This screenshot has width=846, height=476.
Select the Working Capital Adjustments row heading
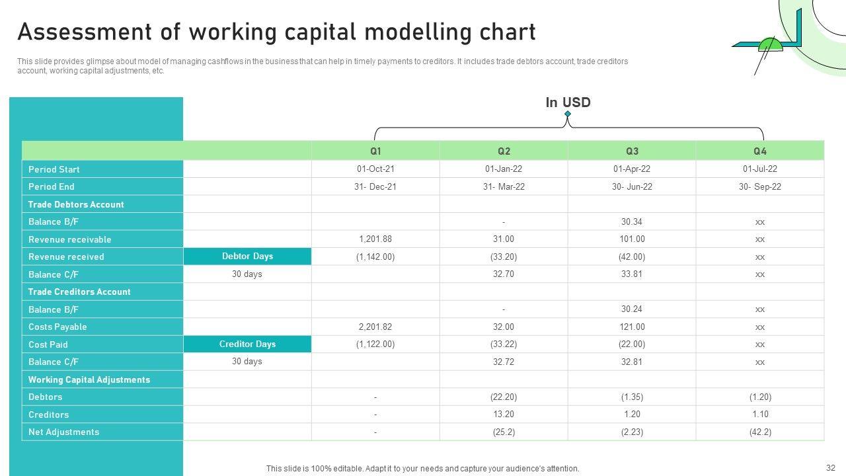(89, 379)
